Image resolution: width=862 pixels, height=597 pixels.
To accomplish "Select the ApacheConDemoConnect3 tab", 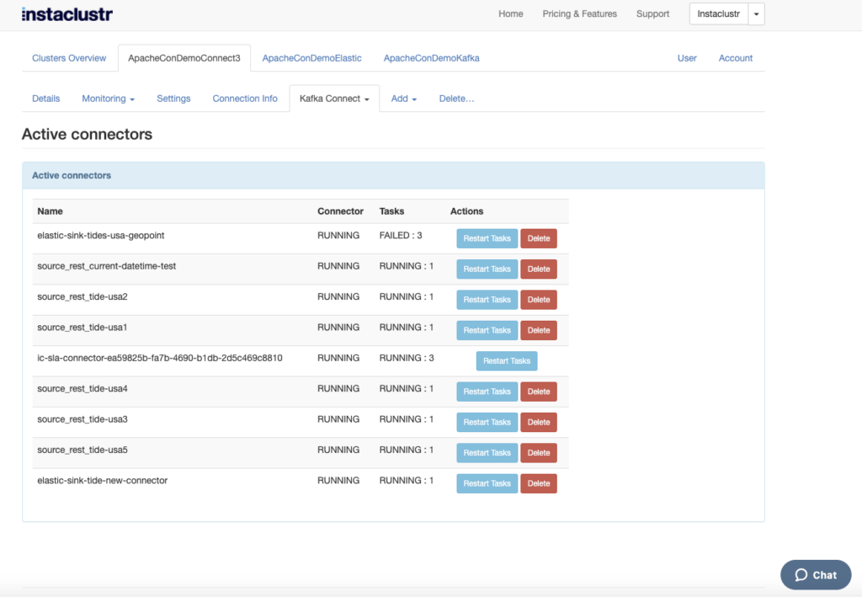I will pyautogui.click(x=184, y=58).
